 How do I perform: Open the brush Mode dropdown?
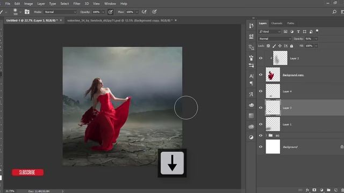(x=60, y=12)
